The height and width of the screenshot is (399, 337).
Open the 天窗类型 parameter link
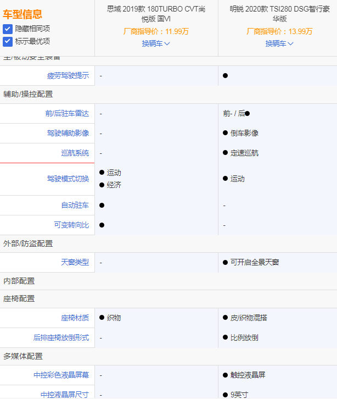(x=75, y=262)
